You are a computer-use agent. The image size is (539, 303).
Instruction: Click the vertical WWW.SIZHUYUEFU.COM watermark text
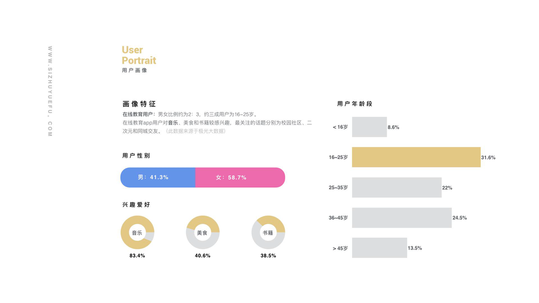50,91
